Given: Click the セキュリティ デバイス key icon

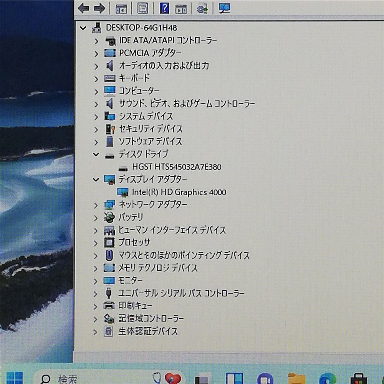Looking at the screenshot, I should 110,129.
